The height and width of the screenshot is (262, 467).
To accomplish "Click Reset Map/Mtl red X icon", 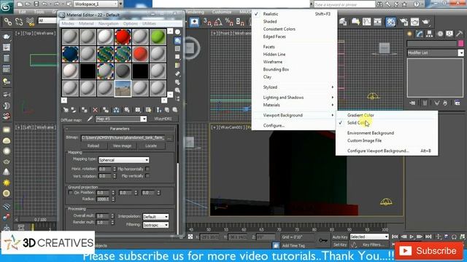I will pyautogui.click(x=95, y=110).
